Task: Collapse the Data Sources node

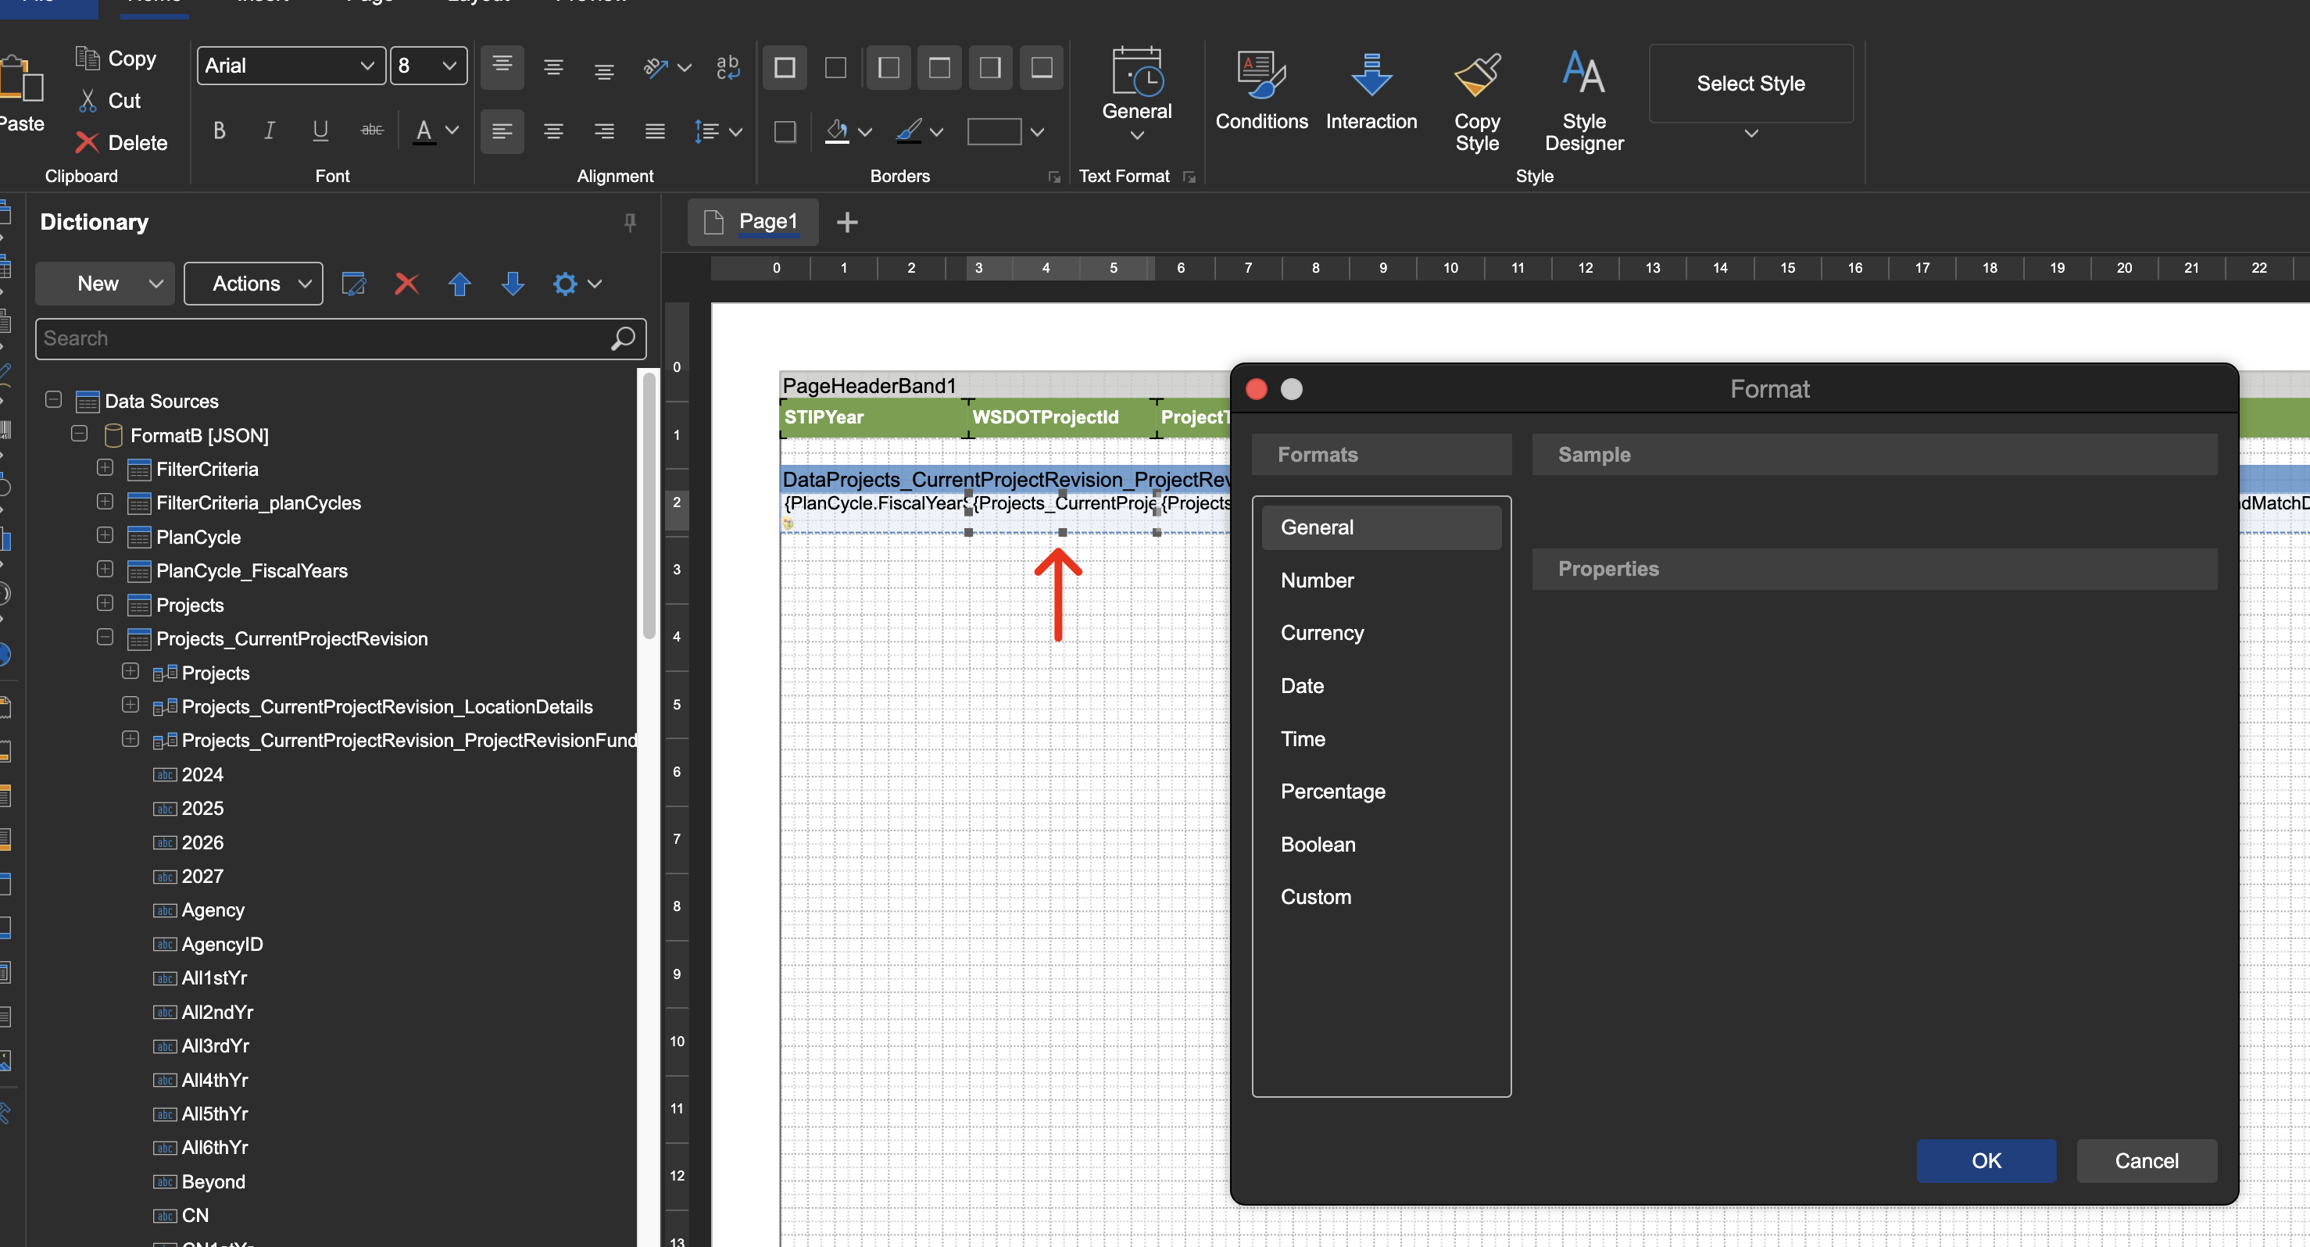Action: pyautogui.click(x=53, y=399)
